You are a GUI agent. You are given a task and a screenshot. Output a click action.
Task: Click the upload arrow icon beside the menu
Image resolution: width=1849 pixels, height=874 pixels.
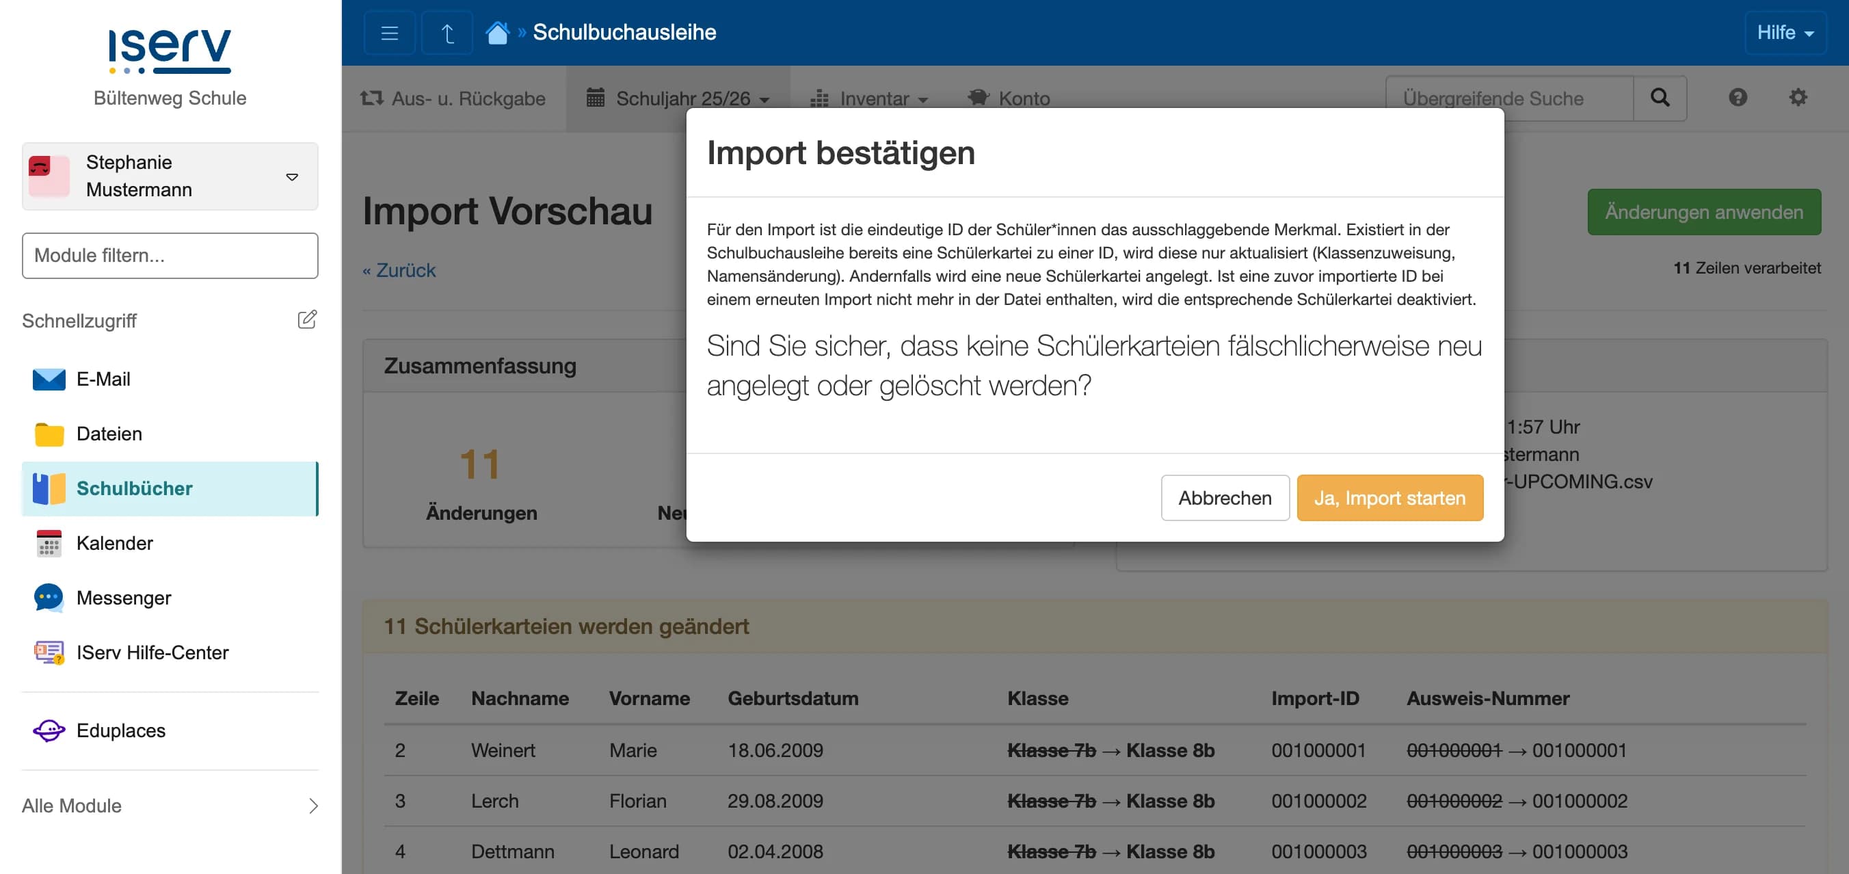click(447, 32)
